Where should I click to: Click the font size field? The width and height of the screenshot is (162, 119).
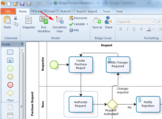coord(160,22)
